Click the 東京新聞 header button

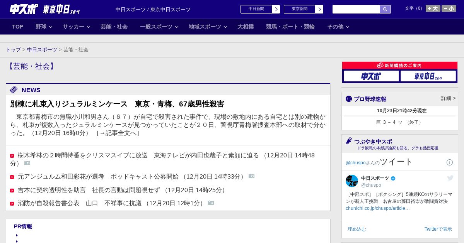click(x=300, y=9)
